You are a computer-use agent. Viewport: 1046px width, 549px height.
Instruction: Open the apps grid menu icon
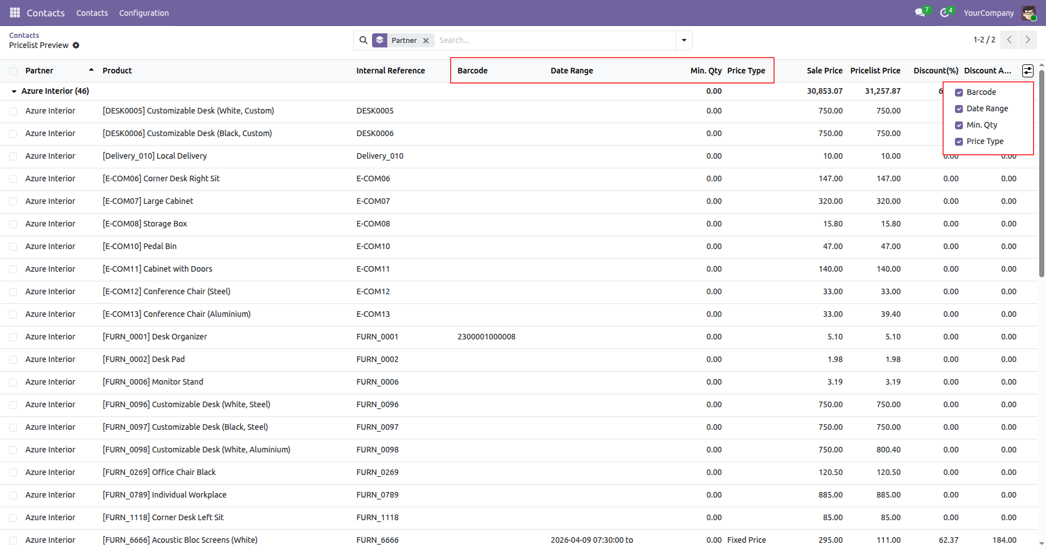tap(15, 12)
